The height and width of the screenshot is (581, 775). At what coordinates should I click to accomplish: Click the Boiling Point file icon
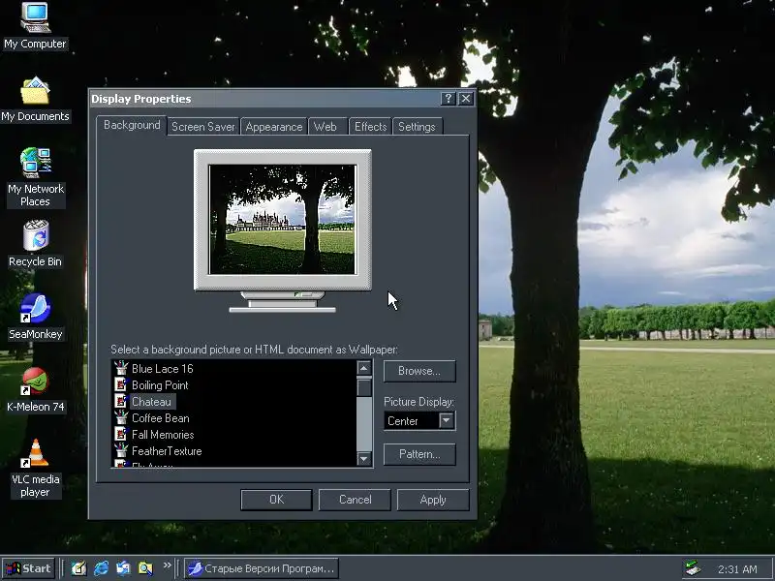[x=121, y=384]
